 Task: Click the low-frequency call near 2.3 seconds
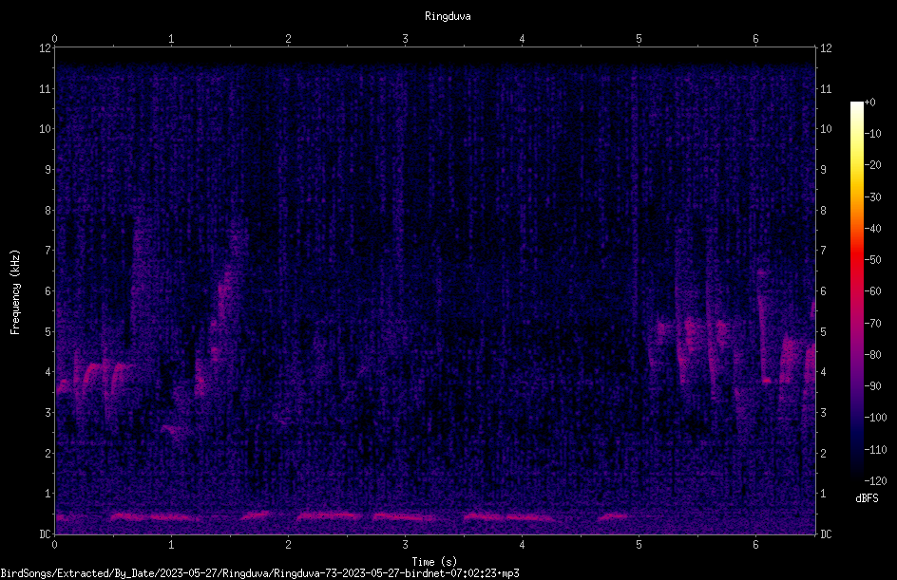coord(329,515)
